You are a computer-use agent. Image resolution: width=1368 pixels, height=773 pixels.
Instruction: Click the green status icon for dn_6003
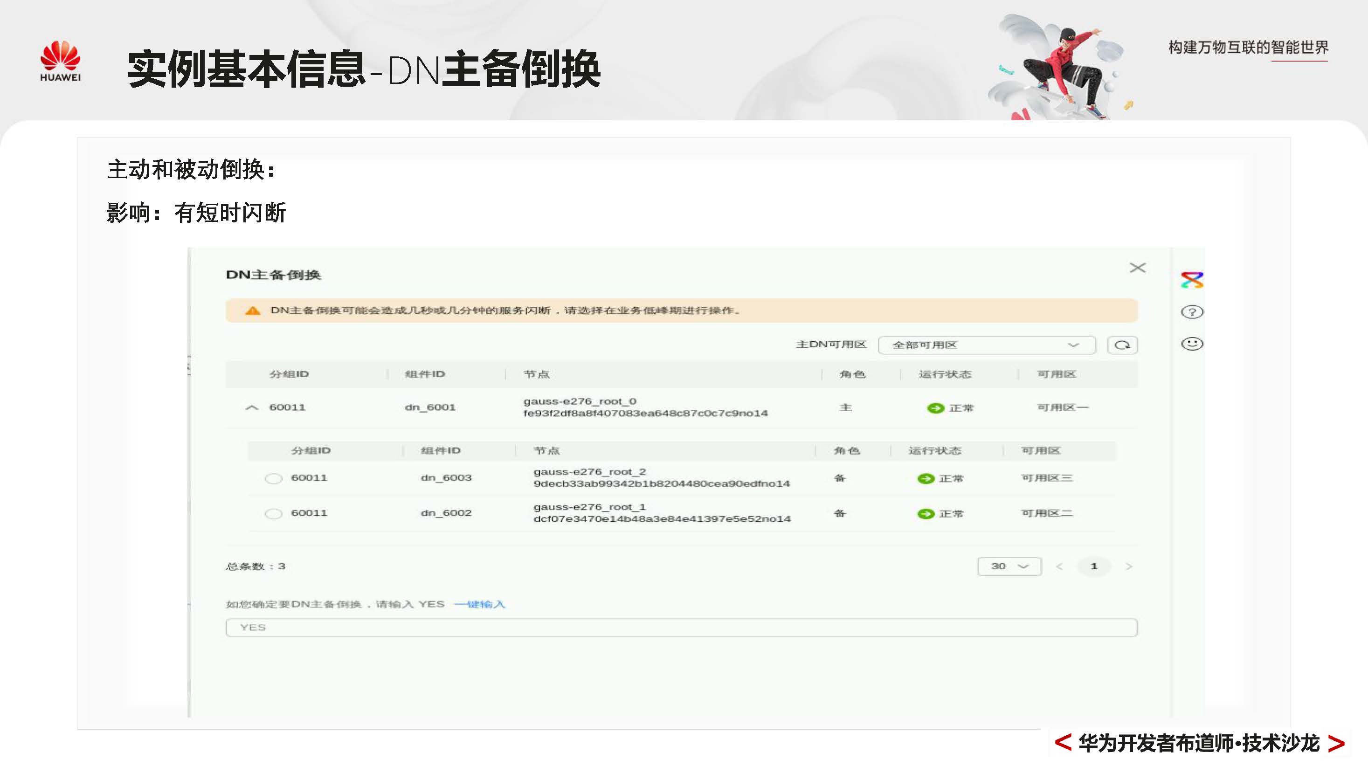click(x=926, y=477)
